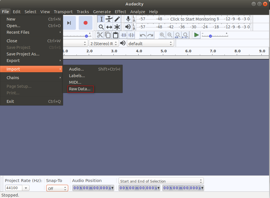Choose New from the File menu

[31, 19]
